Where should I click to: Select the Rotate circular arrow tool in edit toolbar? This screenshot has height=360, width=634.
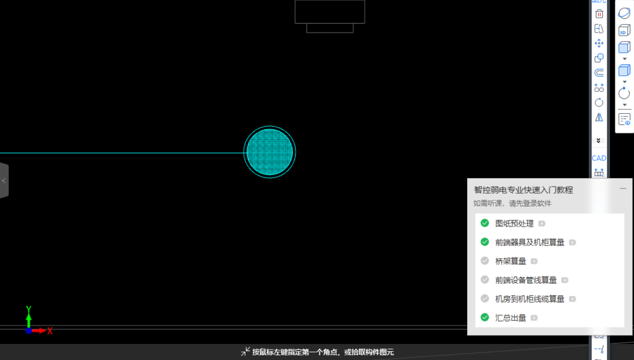click(599, 102)
